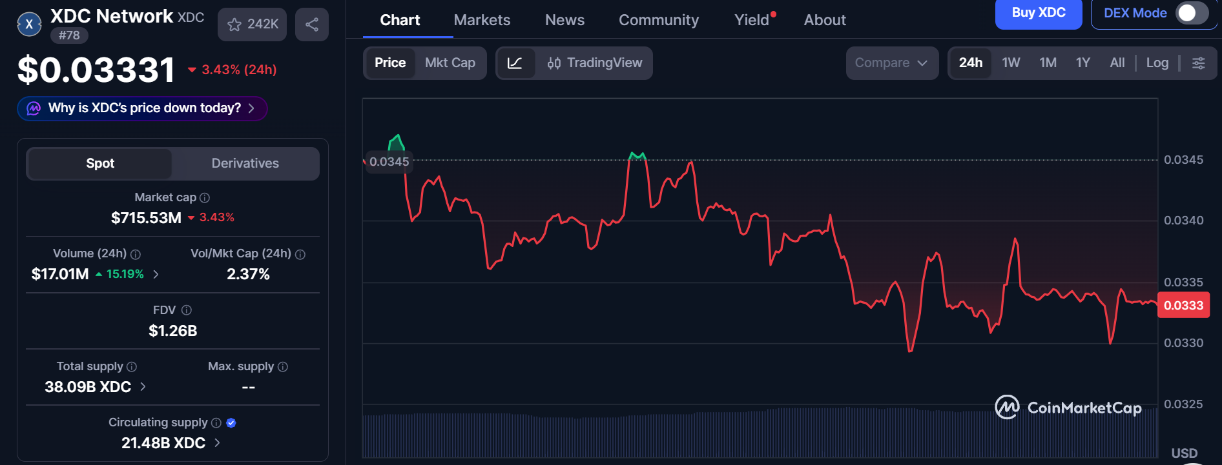Viewport: 1222px width, 465px height.
Task: Open the Yield tab
Action: 753,20
